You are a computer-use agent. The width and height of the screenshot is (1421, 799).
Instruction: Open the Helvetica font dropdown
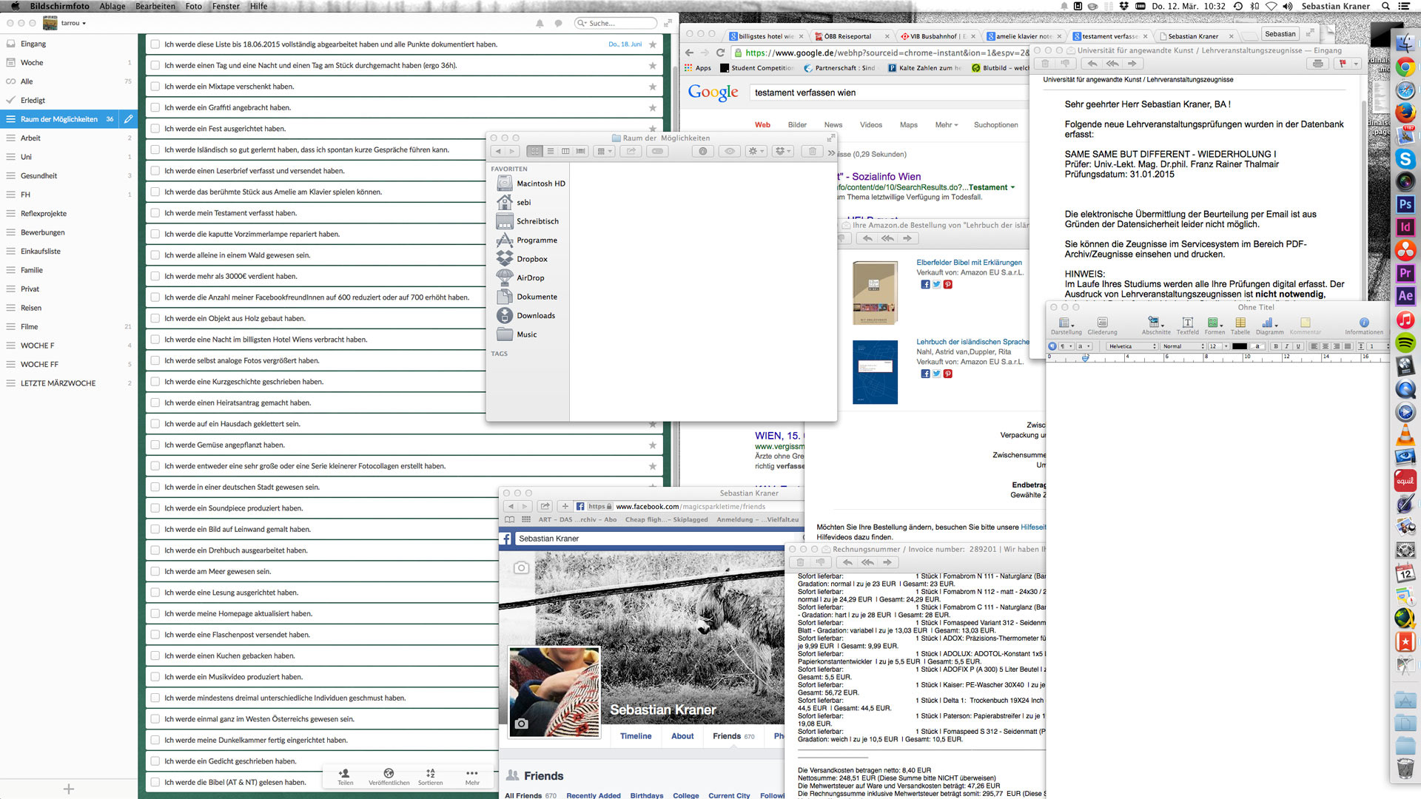(1133, 346)
